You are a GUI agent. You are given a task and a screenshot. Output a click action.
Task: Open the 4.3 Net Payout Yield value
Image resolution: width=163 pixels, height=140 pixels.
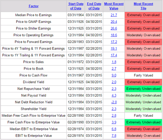(114, 95)
